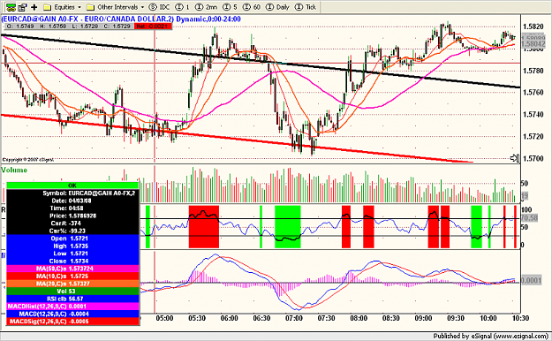This screenshot has height=341, width=552.
Task: Switch to the 5 minute interval
Action: click(x=231, y=7)
